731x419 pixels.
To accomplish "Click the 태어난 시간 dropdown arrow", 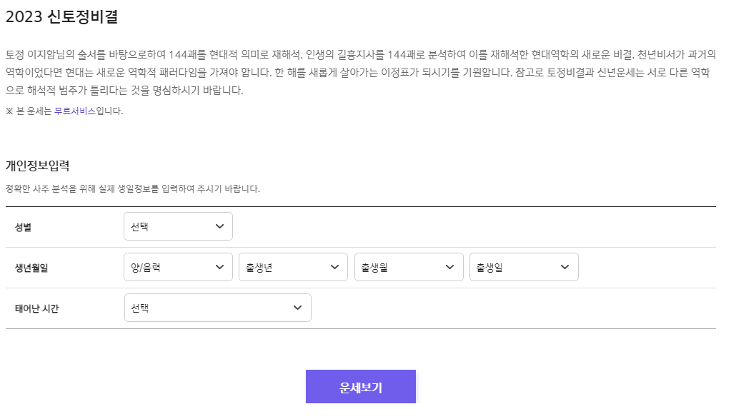I will pyautogui.click(x=299, y=307).
